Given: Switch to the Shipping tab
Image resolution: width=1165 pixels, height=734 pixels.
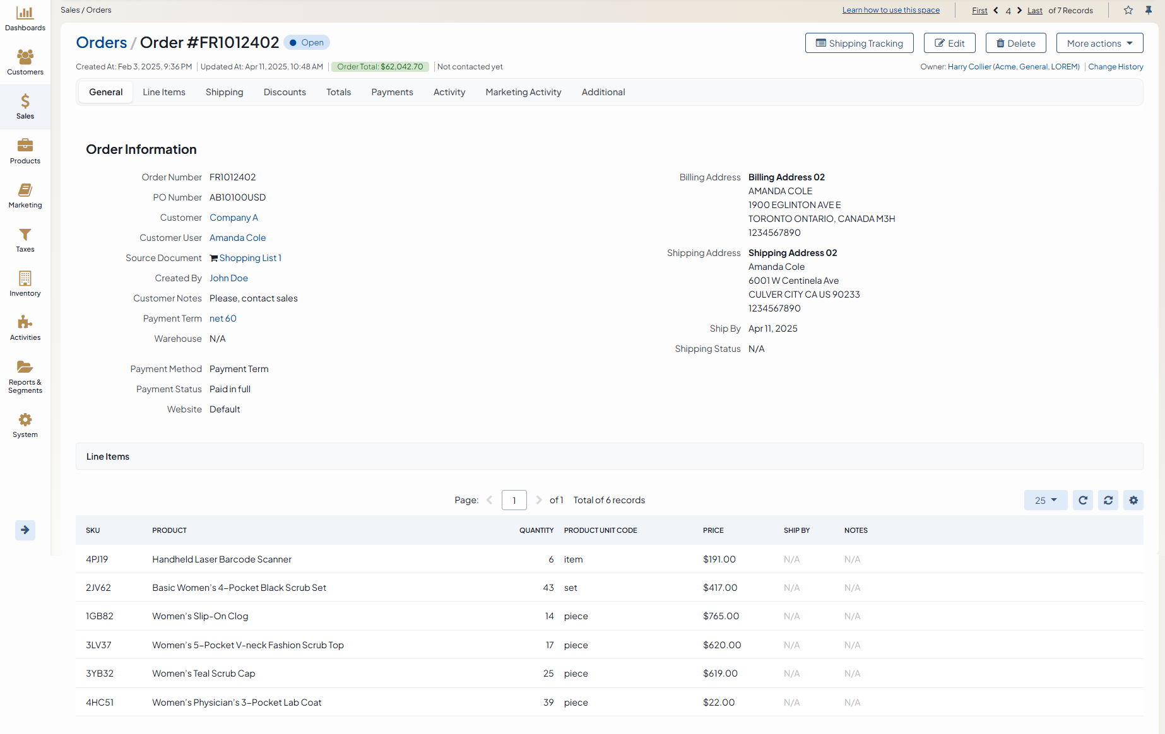Looking at the screenshot, I should pos(224,92).
